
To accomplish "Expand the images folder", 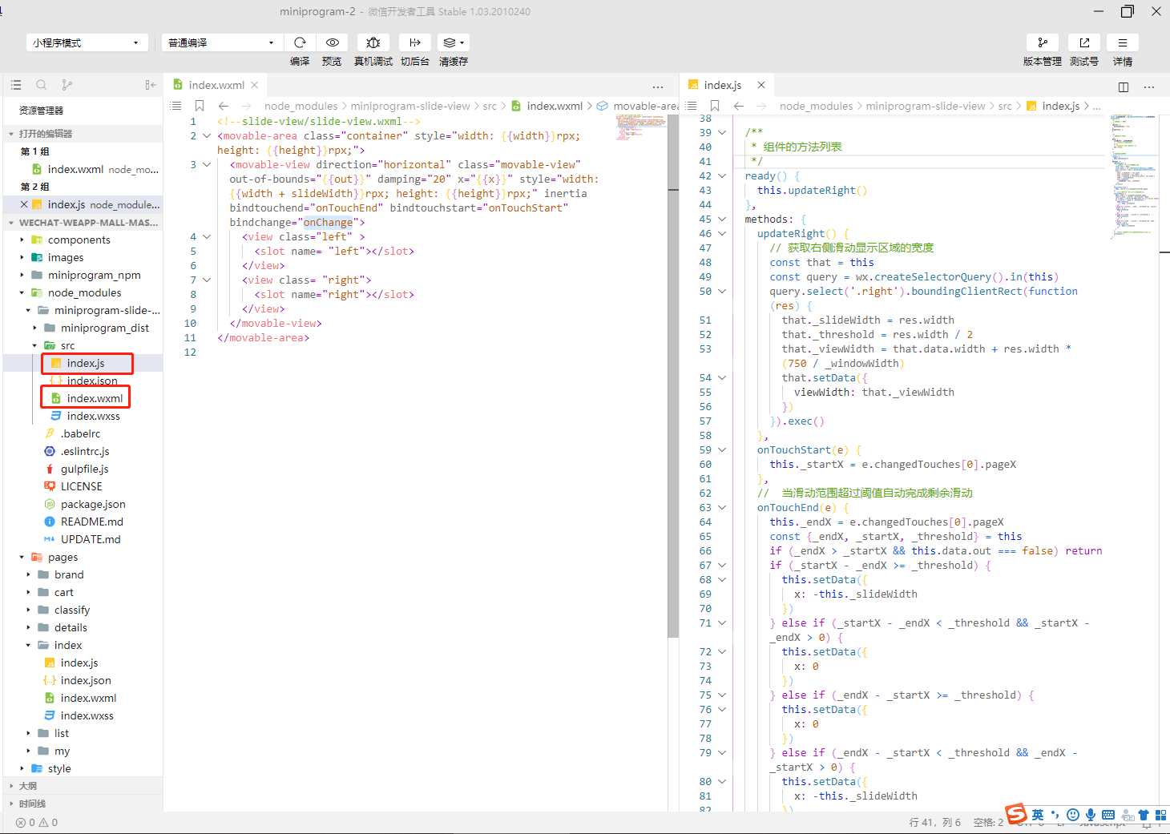I will click(x=22, y=257).
